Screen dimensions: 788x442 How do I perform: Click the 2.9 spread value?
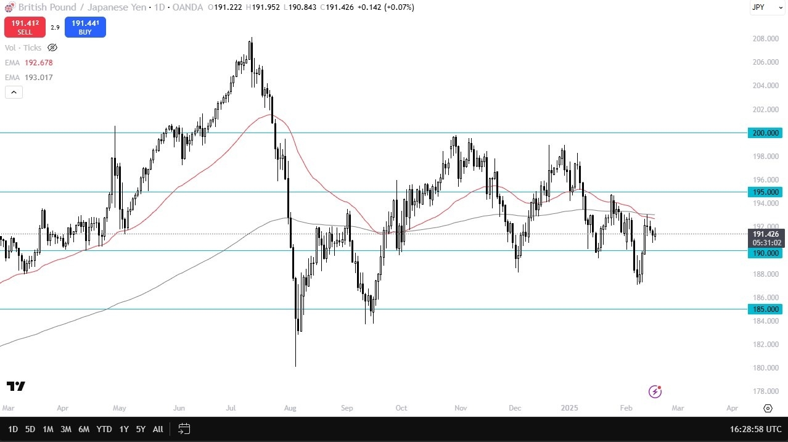(x=55, y=27)
